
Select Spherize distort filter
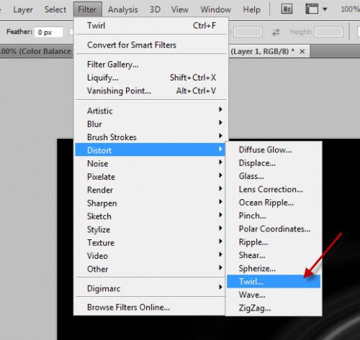click(274, 268)
